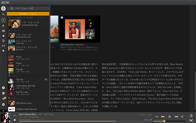Toggle repeat playback mode
This screenshot has width=196, height=123.
coord(182,117)
